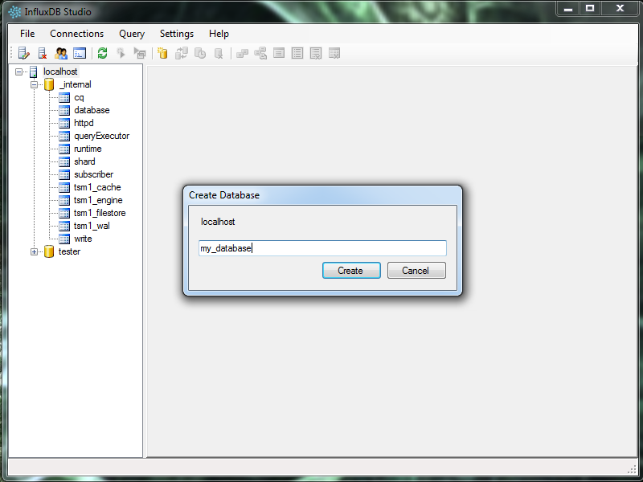The height and width of the screenshot is (482, 643).
Task: Click the yellow create database toolbar icon
Action: (x=163, y=53)
